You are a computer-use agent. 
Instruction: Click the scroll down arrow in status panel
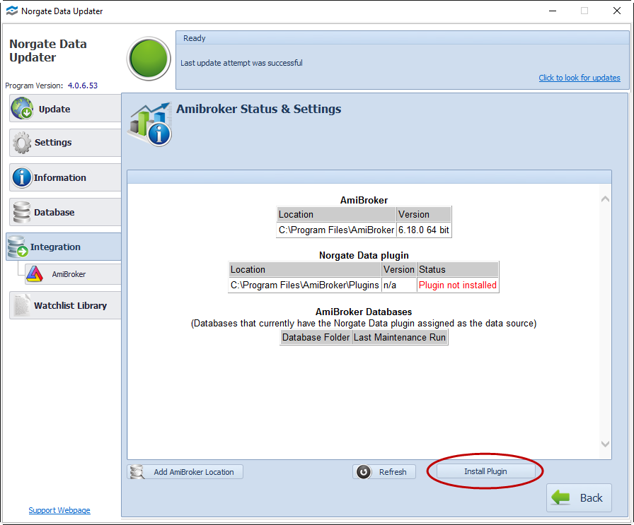[x=605, y=444]
